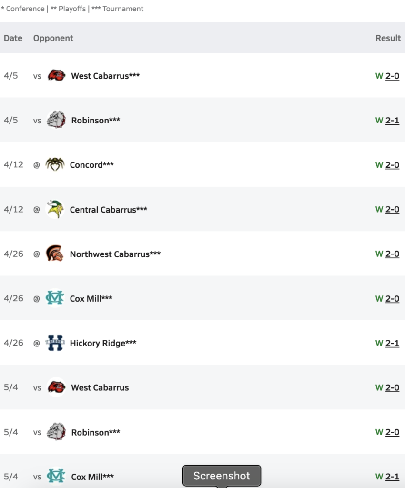The height and width of the screenshot is (488, 405).
Task: Open the Northwest Cabarrus team link
Action: [x=115, y=254]
